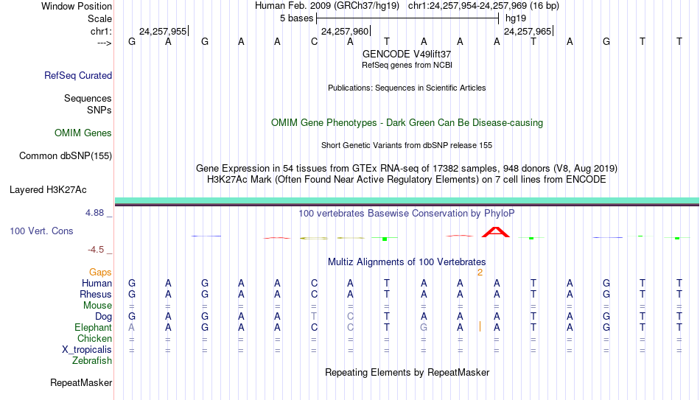
Task: Click the RefSeq Curated track label
Action: 78,75
